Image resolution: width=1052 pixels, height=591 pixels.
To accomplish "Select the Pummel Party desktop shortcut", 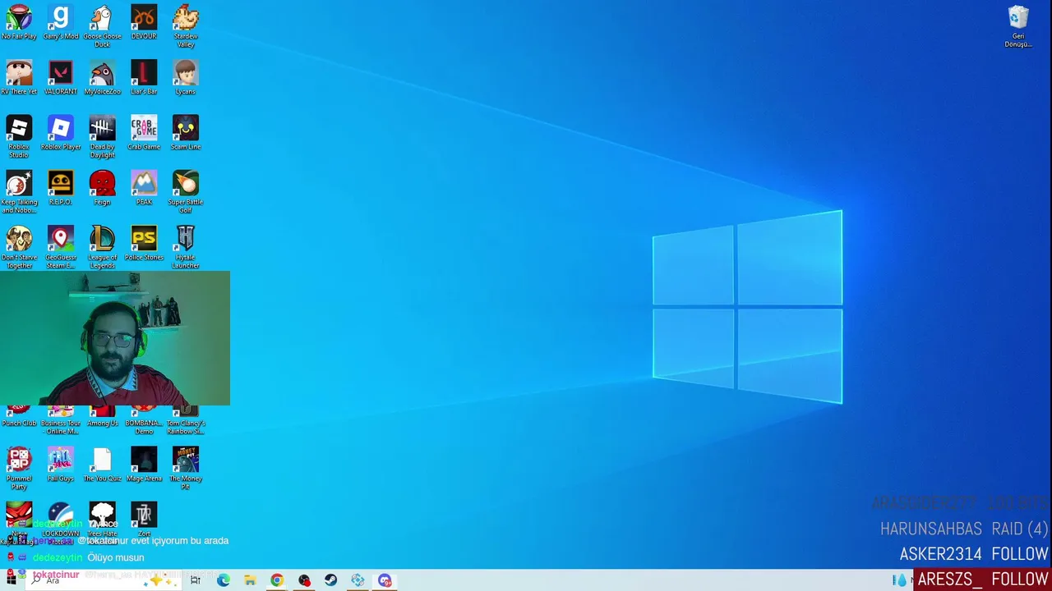I will [x=19, y=468].
